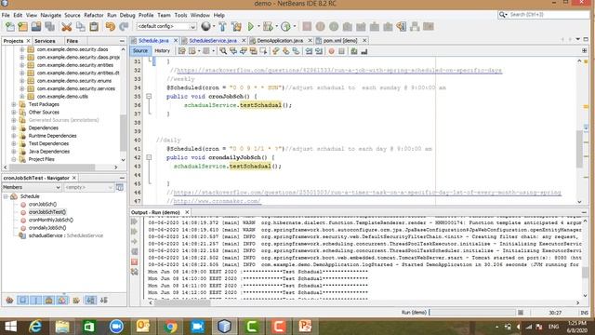595x335 pixels.
Task: Open Google Chrome from taskbar
Action: coord(170,327)
